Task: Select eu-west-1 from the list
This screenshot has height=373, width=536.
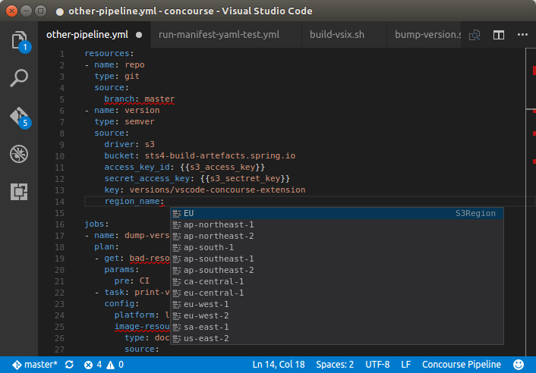Action: (337, 304)
